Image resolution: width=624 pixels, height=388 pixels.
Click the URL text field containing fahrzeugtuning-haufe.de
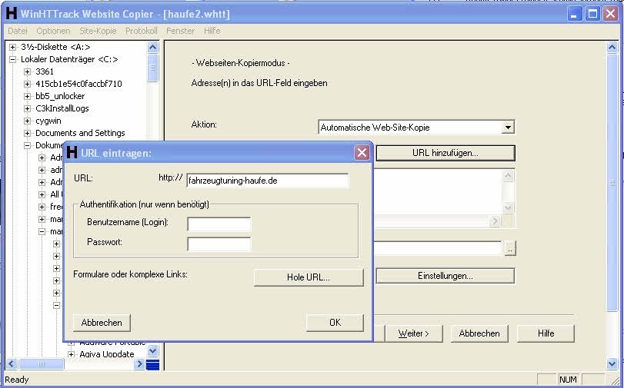click(268, 181)
